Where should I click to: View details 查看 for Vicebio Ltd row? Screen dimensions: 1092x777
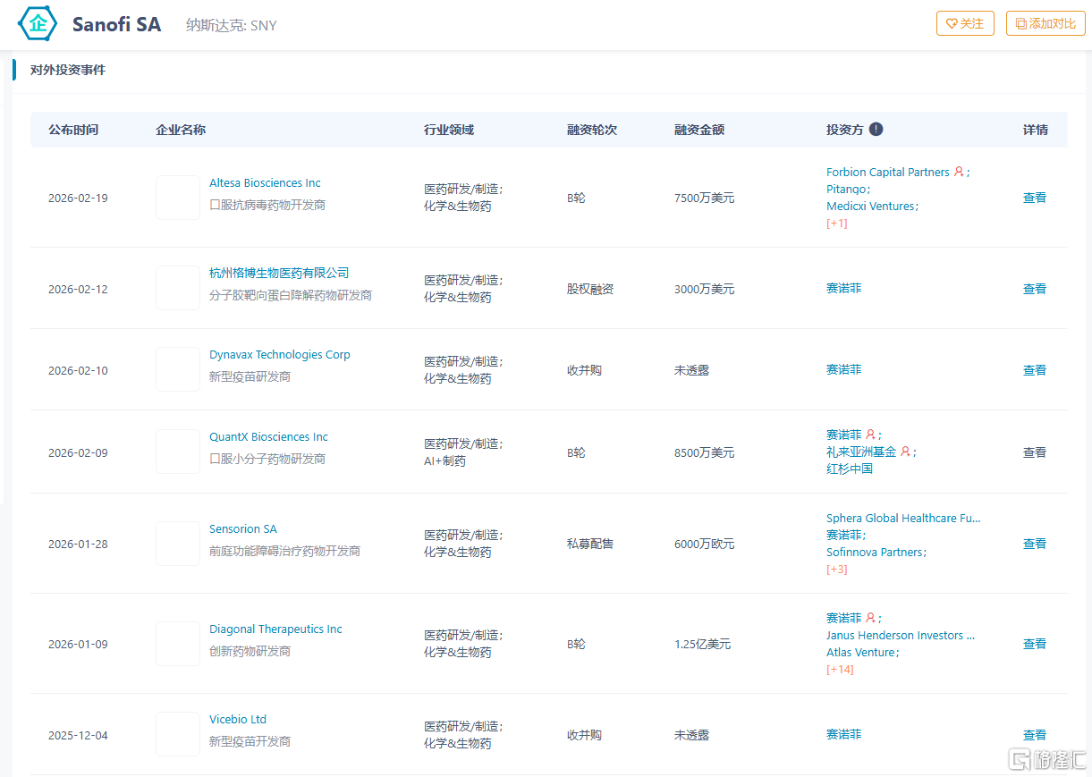(1035, 735)
